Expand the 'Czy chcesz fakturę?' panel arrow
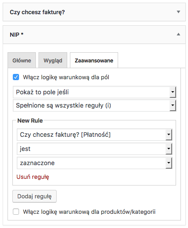This screenshot has width=188, height=228. [178, 12]
